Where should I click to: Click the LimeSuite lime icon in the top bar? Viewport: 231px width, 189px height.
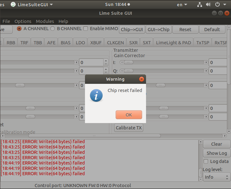13,5
